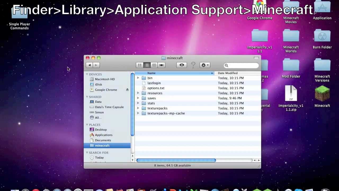Select Imperialcity_v1 1.1.zip file on desktop
The width and height of the screenshot is (339, 191).
coord(291,98)
